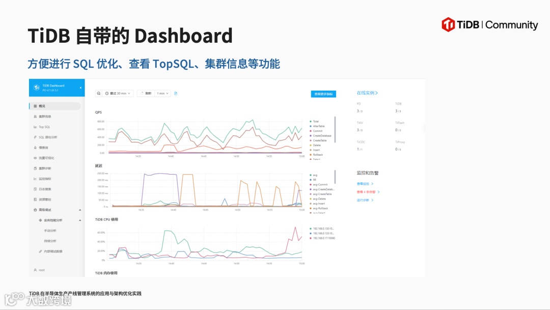
Task: Click the 监控和告警 section heading
Action: (x=368, y=173)
